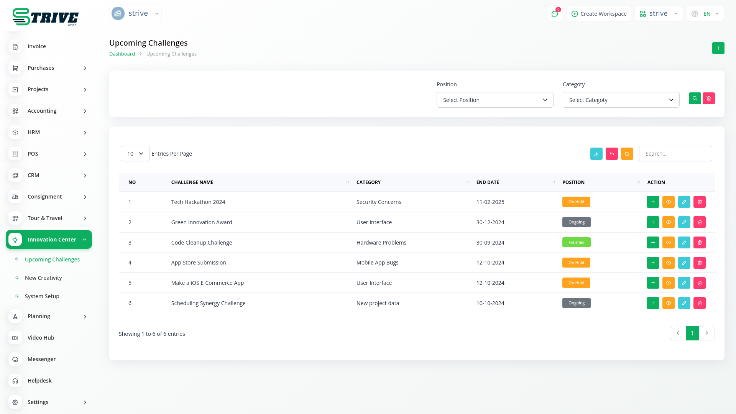View Scheduling Synergy Challenge via eye icon
This screenshot has width=736, height=414.
[x=668, y=303]
